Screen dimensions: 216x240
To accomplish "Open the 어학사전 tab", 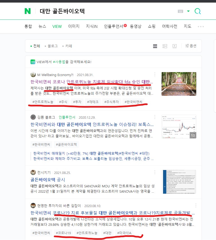I will coord(169,26).
